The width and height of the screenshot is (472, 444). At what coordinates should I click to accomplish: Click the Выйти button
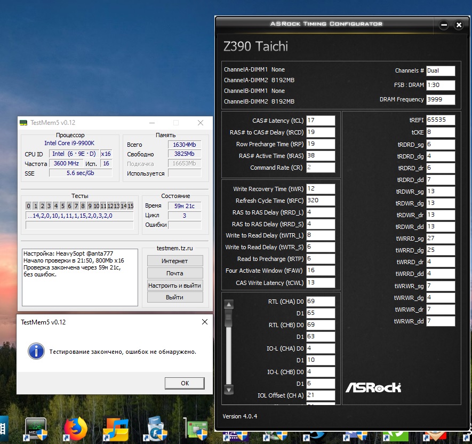(x=175, y=297)
